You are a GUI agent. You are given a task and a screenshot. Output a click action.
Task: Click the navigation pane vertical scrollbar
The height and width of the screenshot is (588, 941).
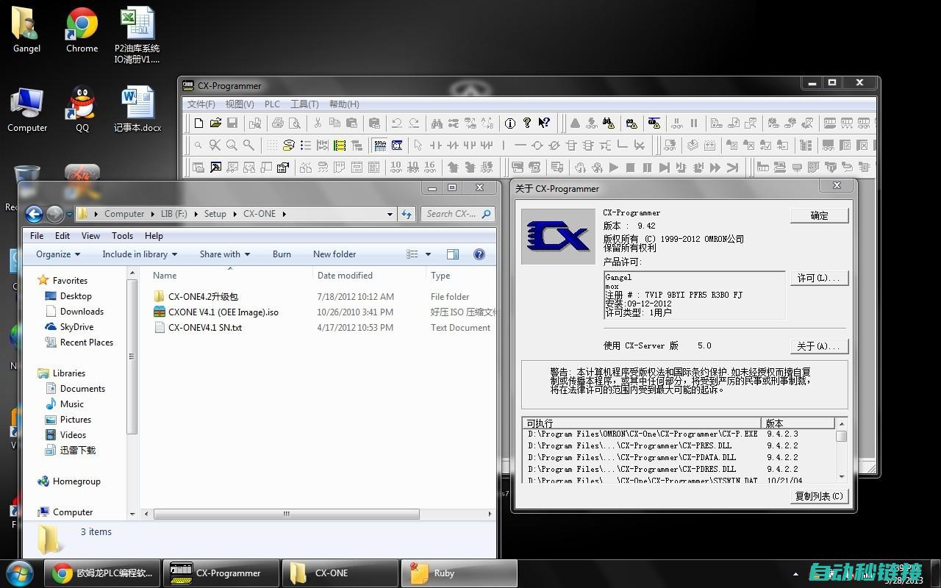132,357
